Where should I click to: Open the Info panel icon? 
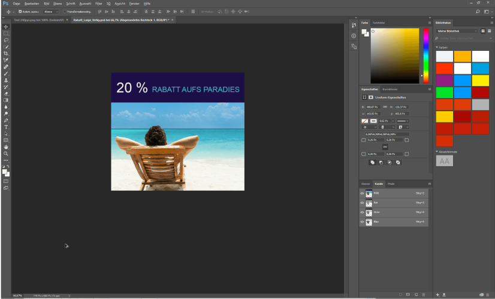point(354,36)
